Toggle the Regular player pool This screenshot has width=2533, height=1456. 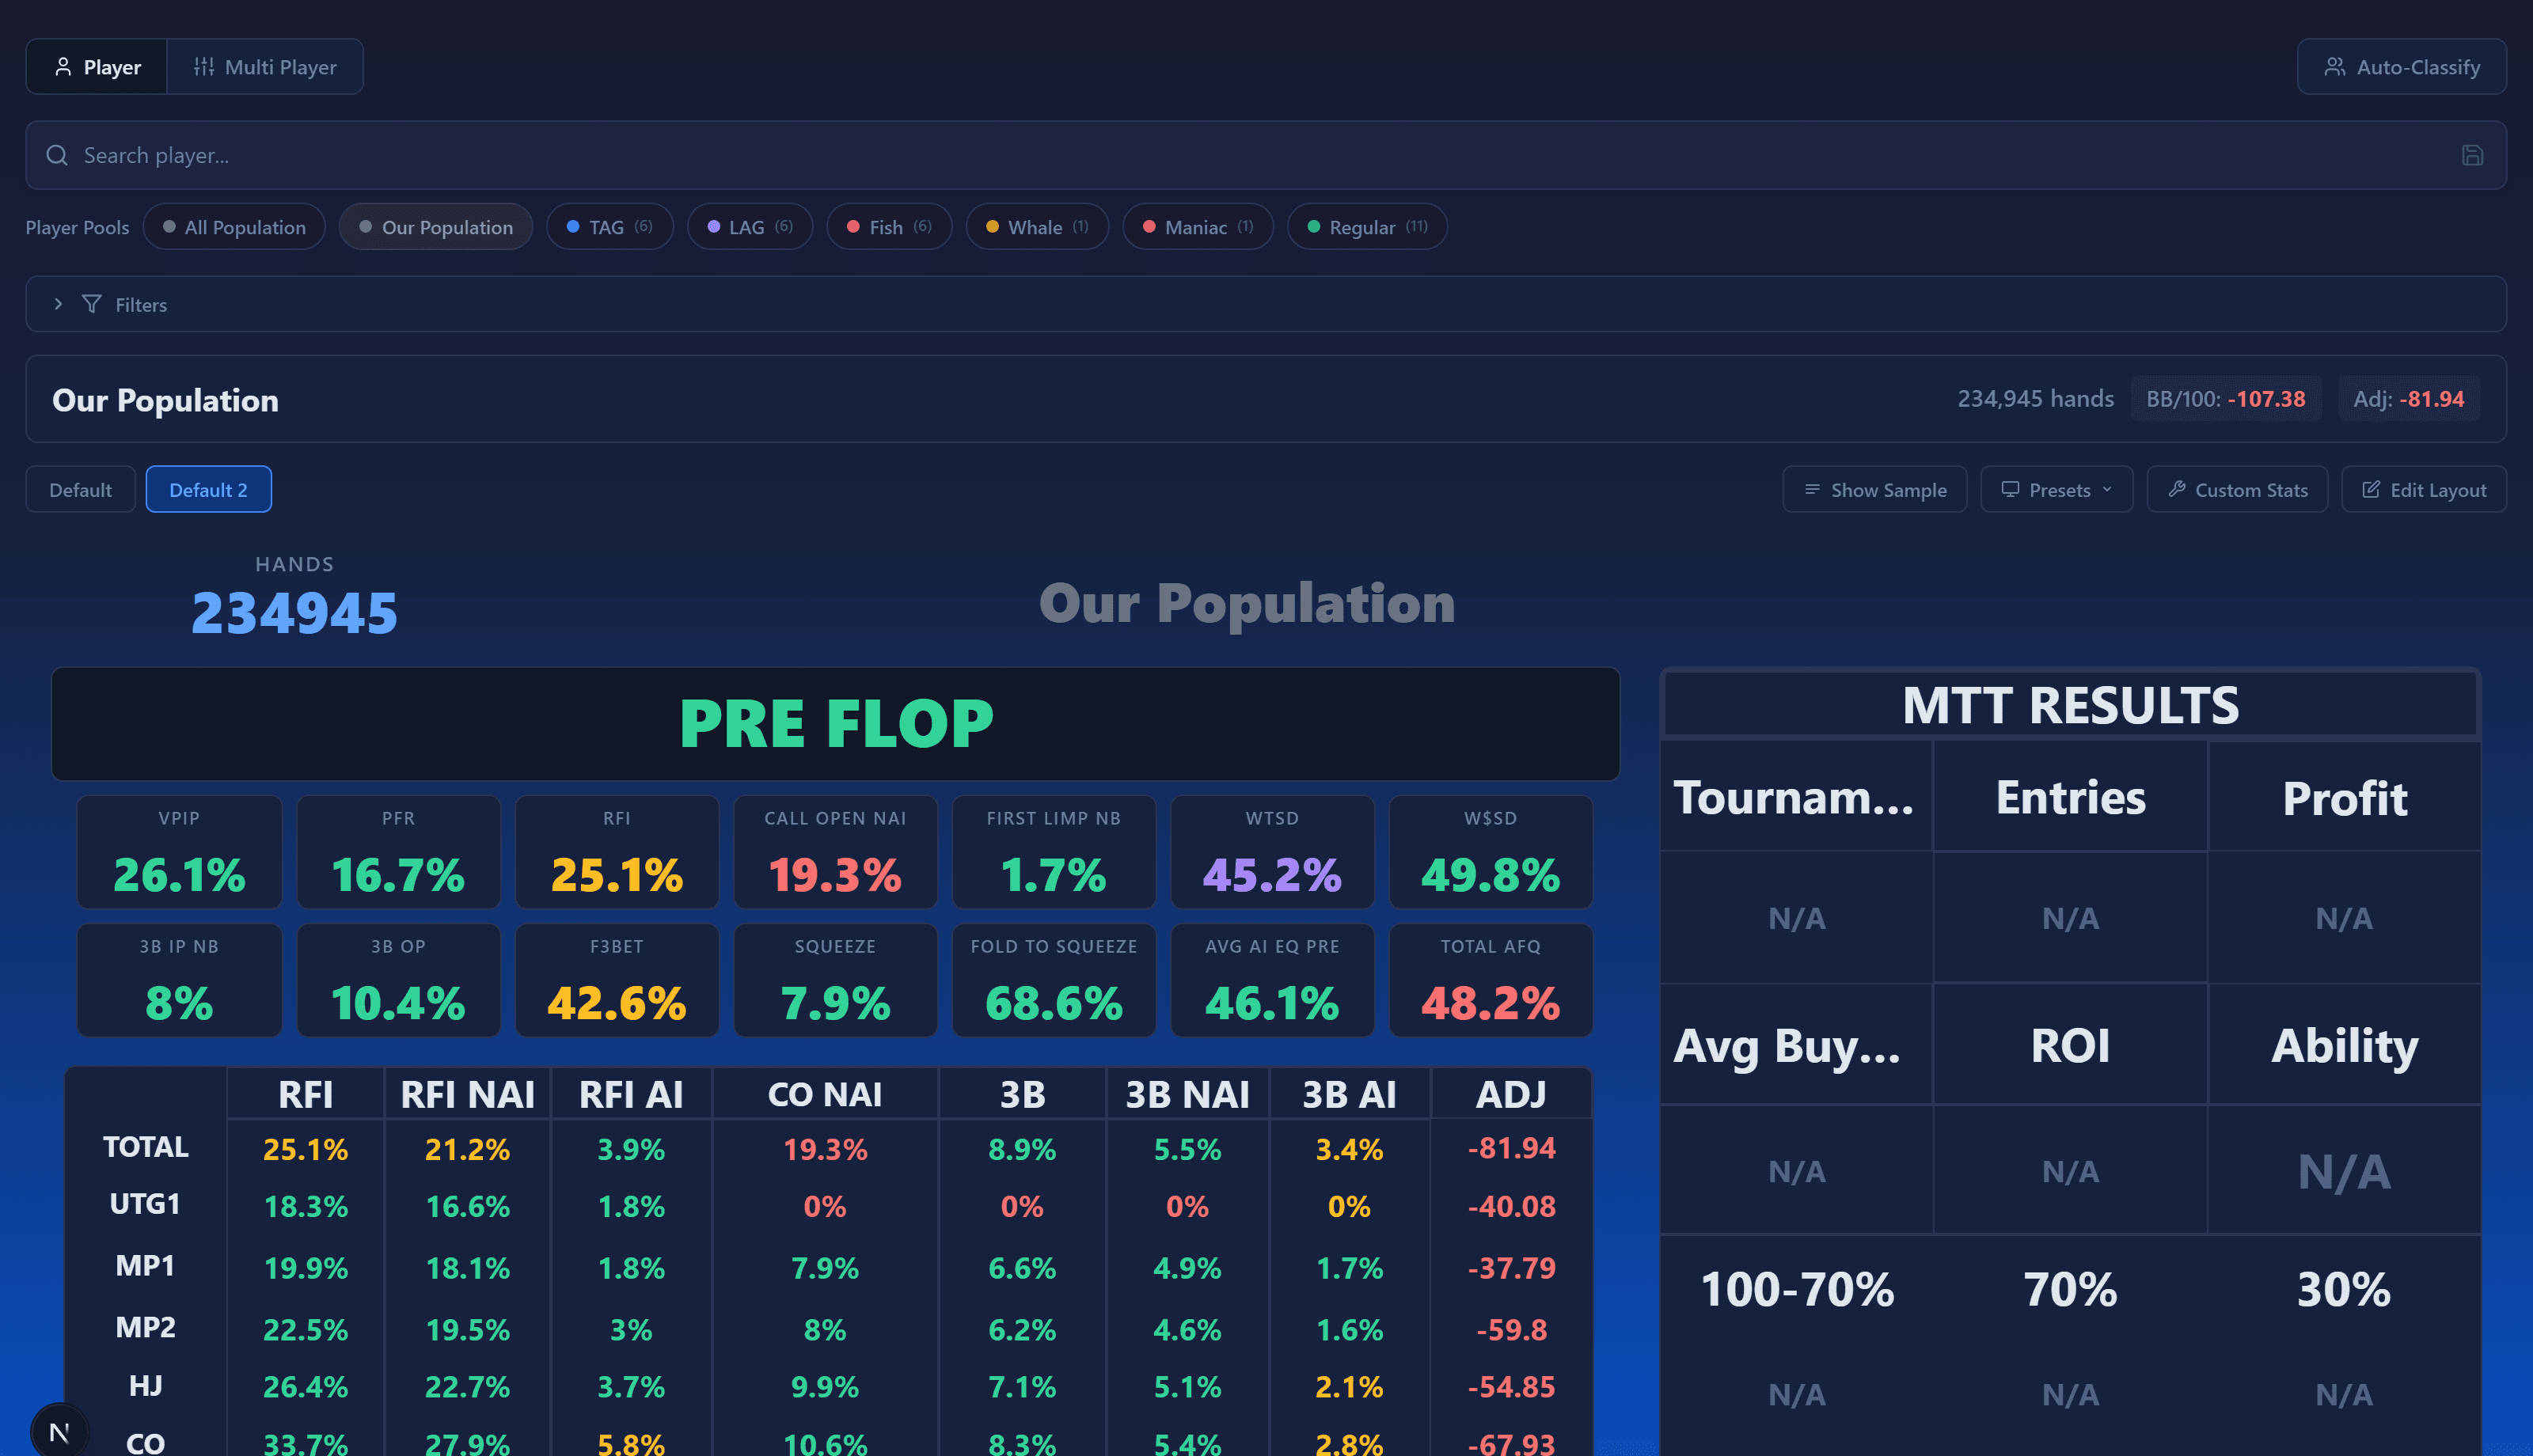coord(1367,227)
